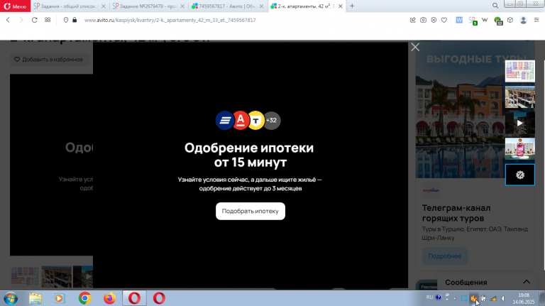Switch to the '7459567817 - Авито' tab
This screenshot has width=545, height=306.
click(228, 6)
